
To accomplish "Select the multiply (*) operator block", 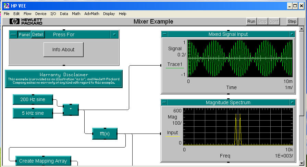I will pos(71,110).
